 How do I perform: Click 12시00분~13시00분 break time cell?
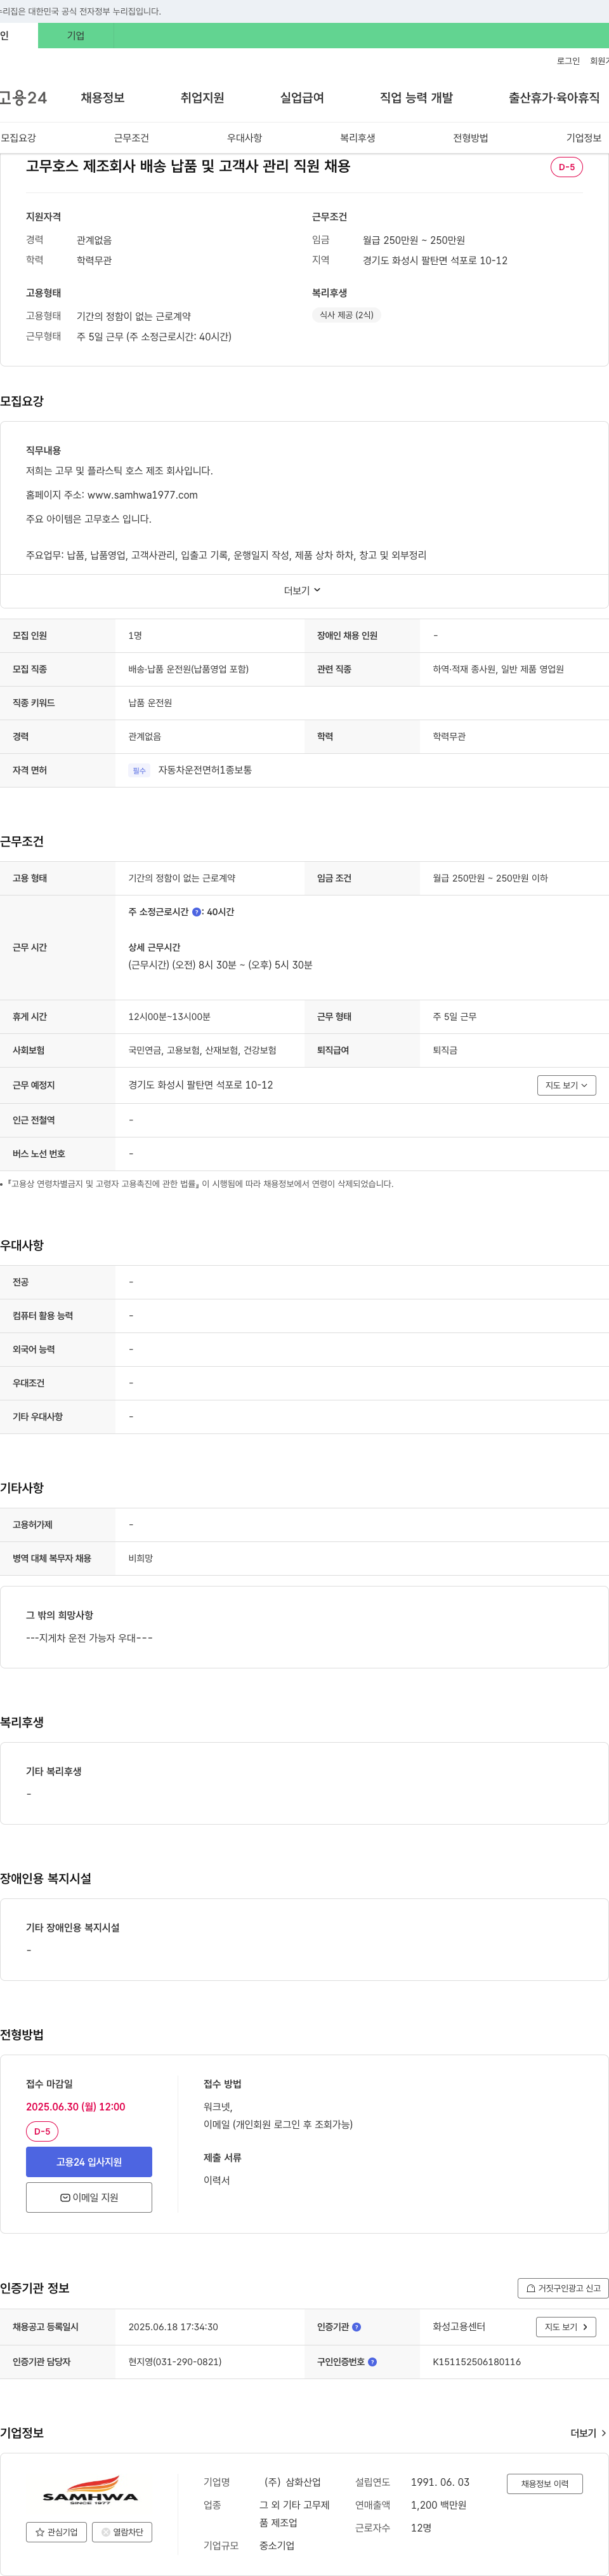[170, 1017]
